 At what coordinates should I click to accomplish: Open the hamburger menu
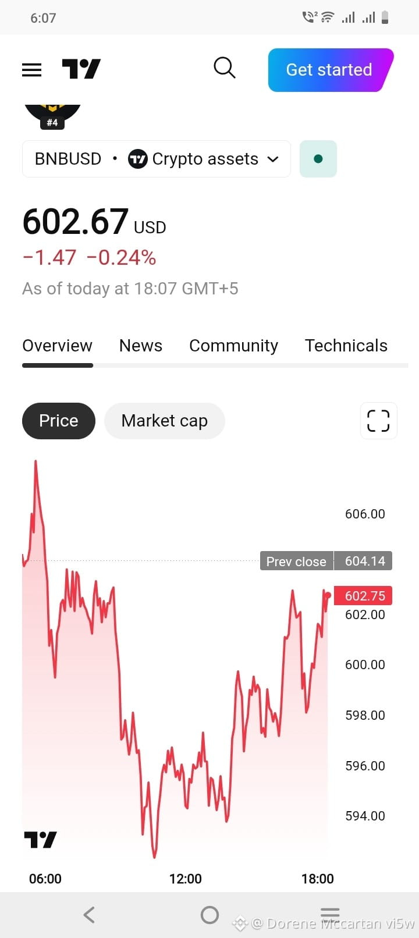[32, 70]
